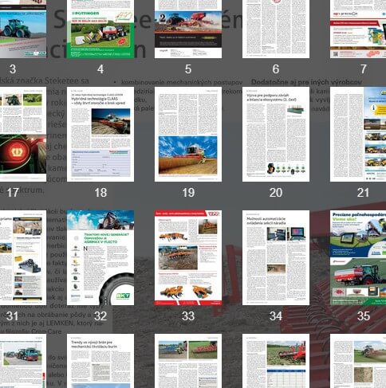Click page number label 34

click(x=276, y=316)
